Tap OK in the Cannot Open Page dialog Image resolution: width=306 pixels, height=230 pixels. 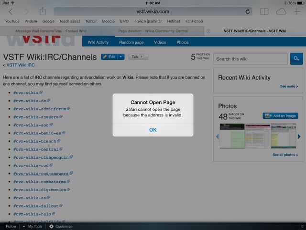(x=153, y=130)
